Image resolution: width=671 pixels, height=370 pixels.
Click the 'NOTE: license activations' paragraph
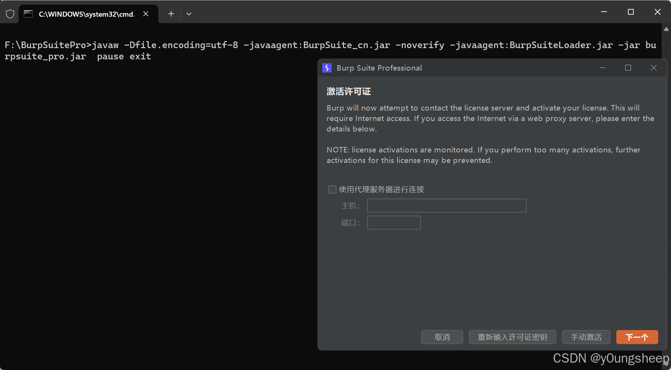point(484,155)
